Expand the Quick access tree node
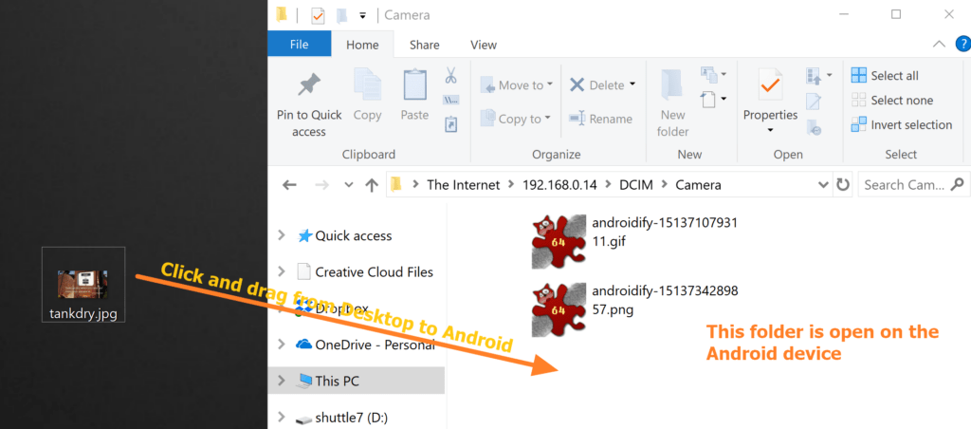 coord(282,235)
